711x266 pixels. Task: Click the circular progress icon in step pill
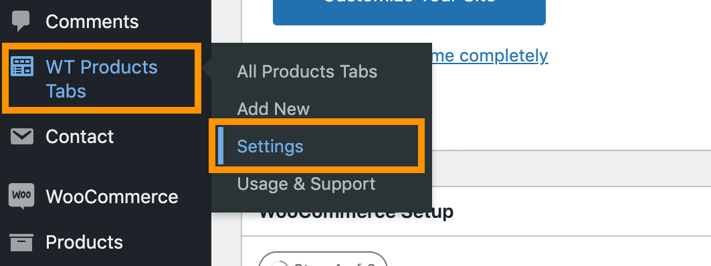point(280,264)
